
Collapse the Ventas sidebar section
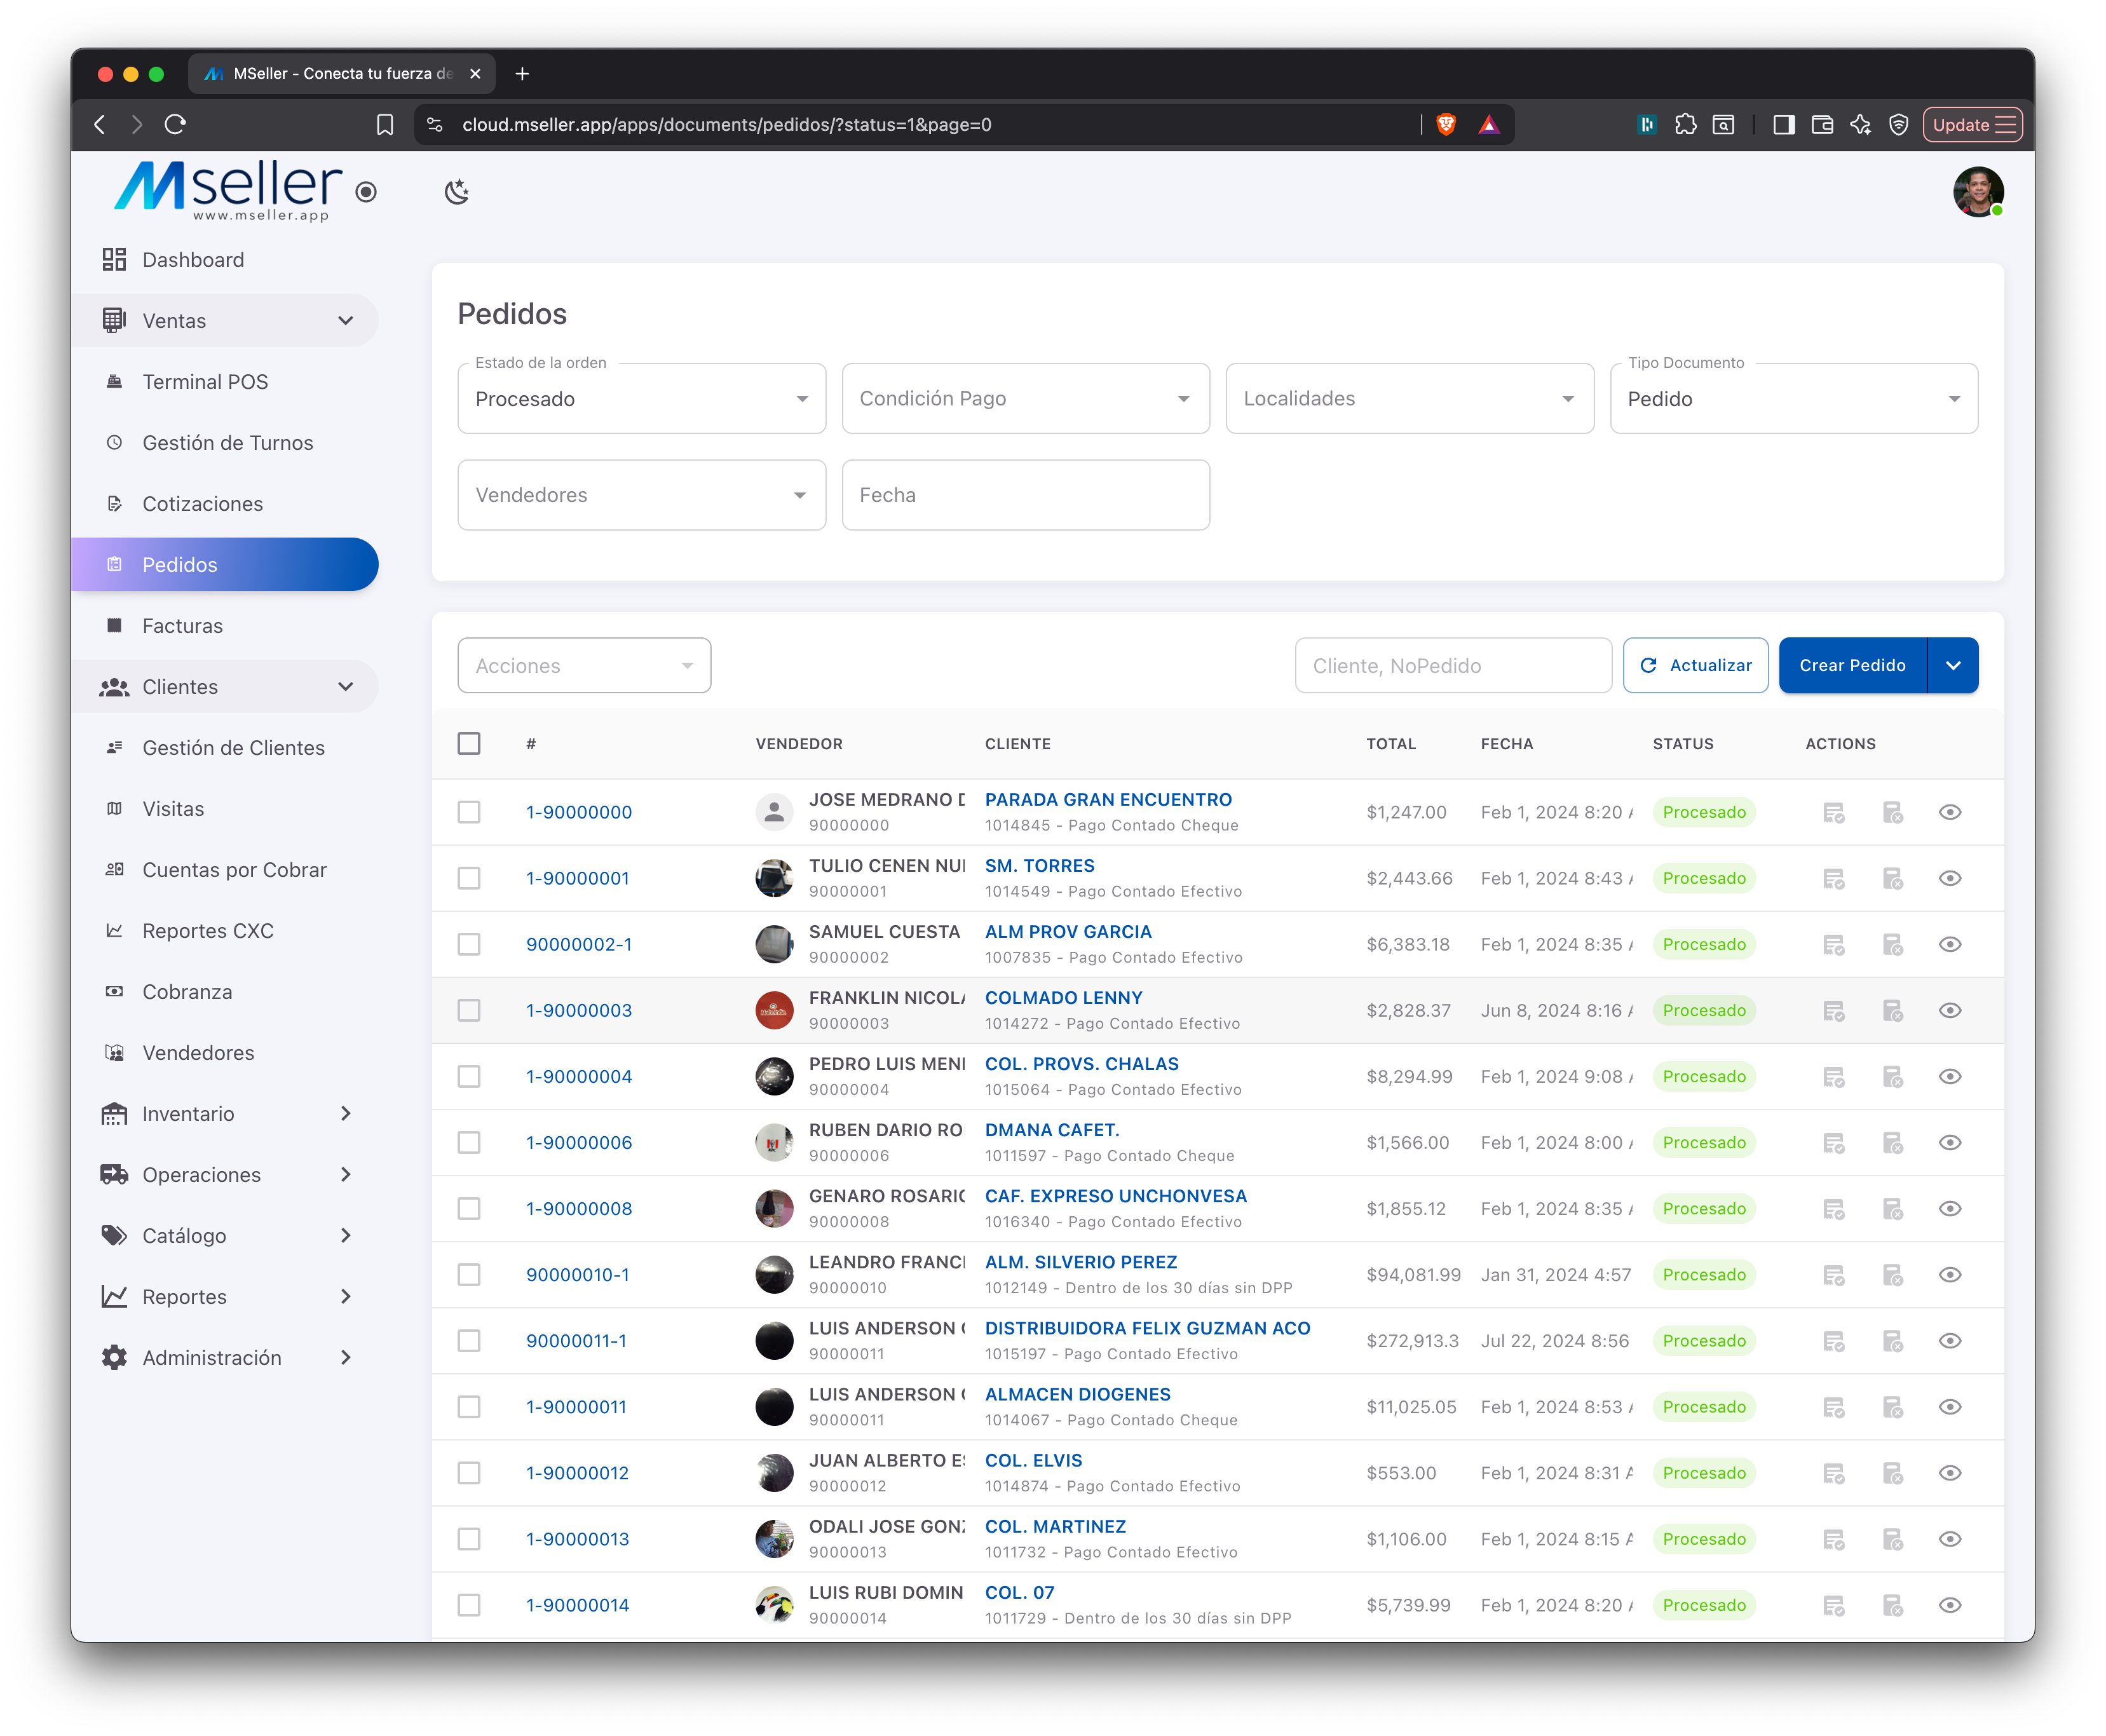[225, 320]
